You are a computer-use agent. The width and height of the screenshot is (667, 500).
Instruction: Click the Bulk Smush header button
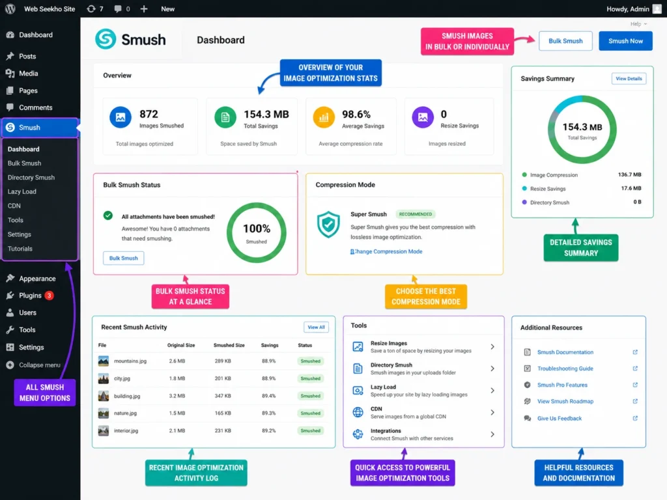[565, 41]
